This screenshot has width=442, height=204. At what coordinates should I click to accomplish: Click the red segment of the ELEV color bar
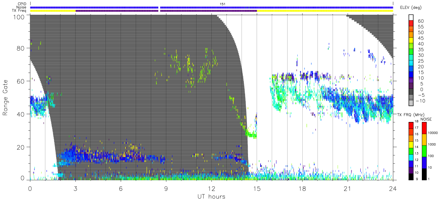click(x=411, y=23)
